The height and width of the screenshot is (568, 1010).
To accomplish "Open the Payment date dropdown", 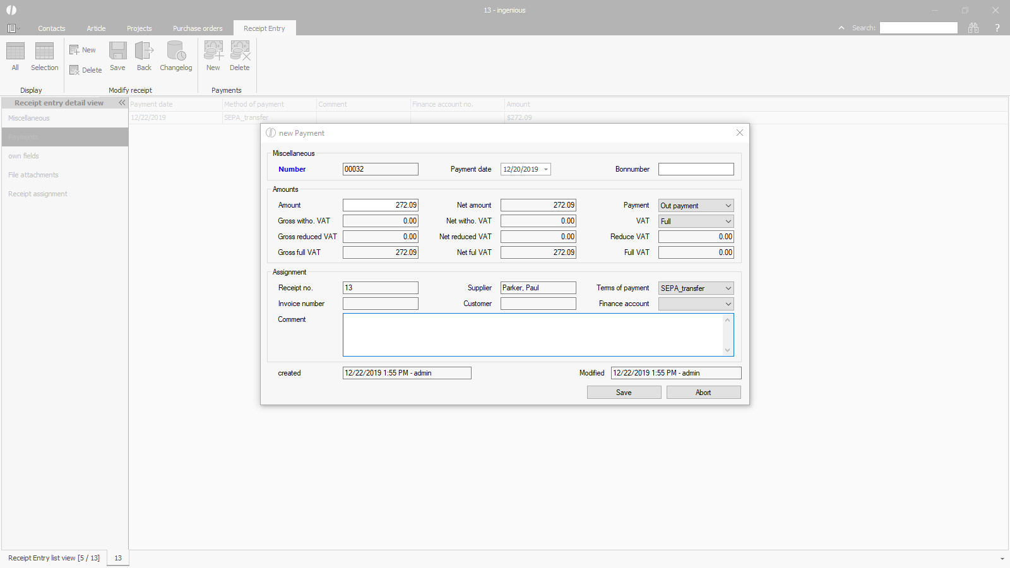I will coord(546,169).
